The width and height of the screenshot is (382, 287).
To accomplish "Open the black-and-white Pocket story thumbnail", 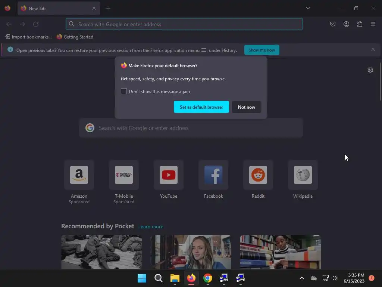I will tap(101, 252).
